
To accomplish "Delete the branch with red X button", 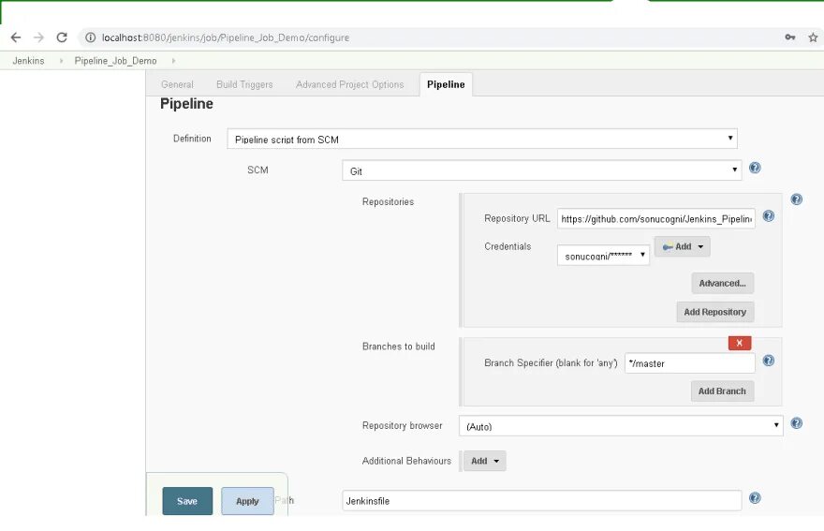I will click(739, 343).
